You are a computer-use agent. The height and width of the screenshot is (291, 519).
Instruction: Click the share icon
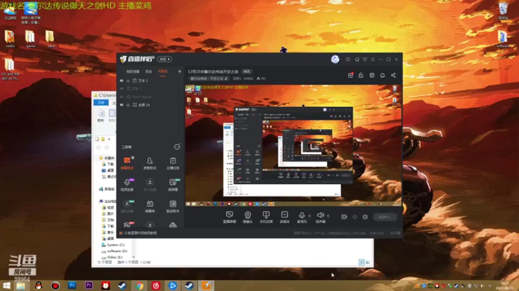tap(393, 75)
